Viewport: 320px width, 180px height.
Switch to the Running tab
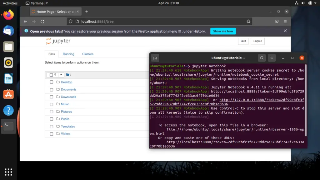click(x=68, y=54)
